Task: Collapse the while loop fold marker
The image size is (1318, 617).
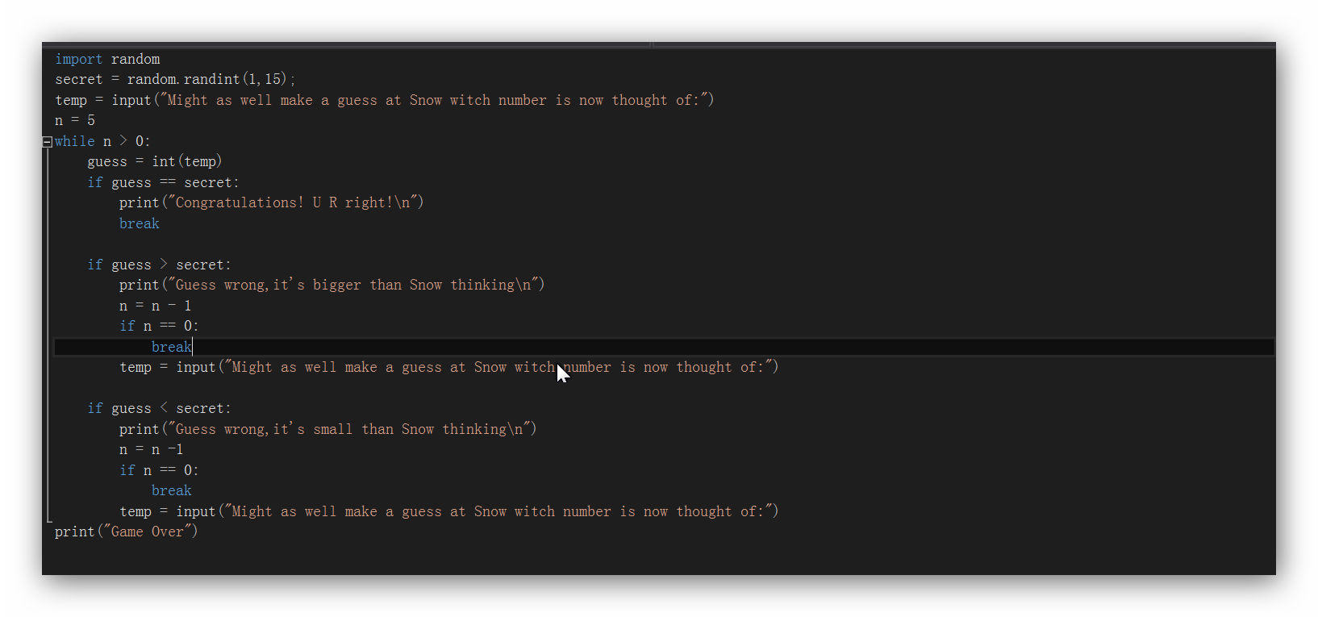Action: coord(48,142)
